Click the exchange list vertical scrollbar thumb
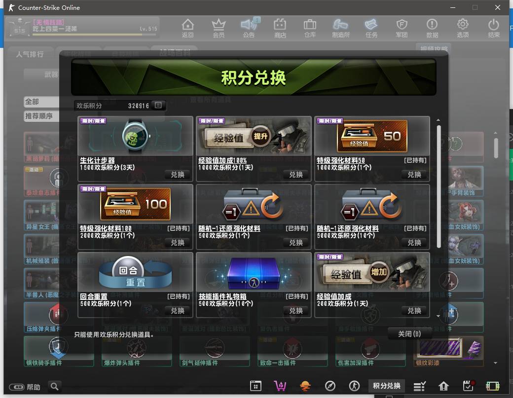Image resolution: width=513 pixels, height=398 pixels. [x=439, y=186]
